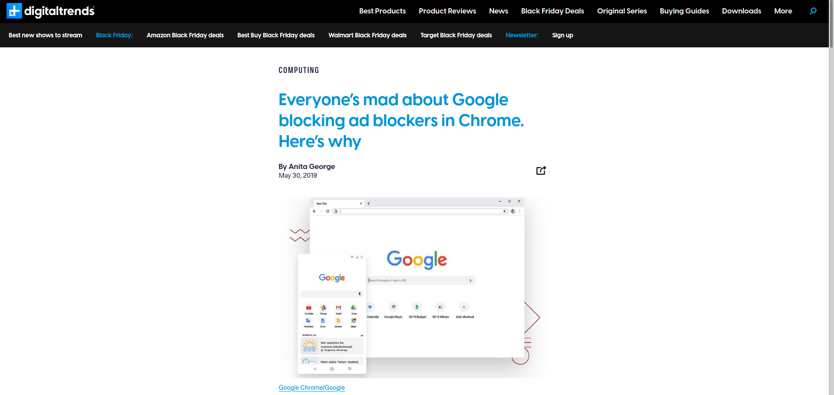Click the search magnifier icon
Screen dimensions: 834x395
[813, 11]
